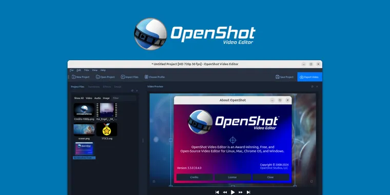Undock the Video Preview panel

312,87
